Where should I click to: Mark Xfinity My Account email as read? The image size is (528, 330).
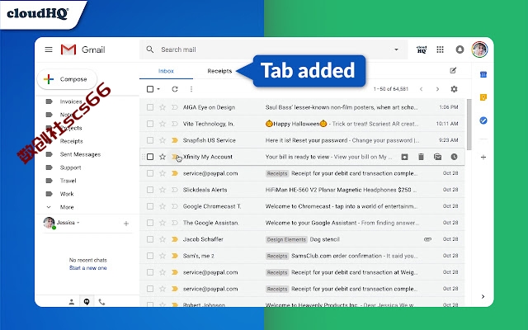[x=437, y=157]
